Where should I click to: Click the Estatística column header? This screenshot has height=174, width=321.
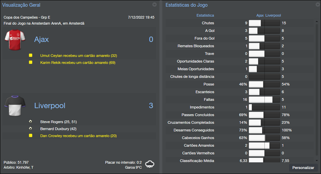click(205, 15)
